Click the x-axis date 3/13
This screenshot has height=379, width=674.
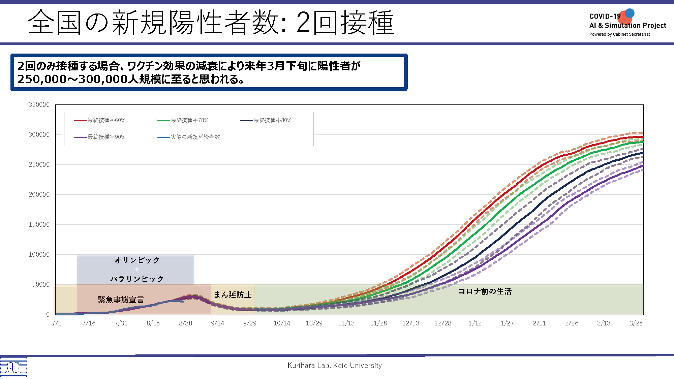click(x=604, y=323)
